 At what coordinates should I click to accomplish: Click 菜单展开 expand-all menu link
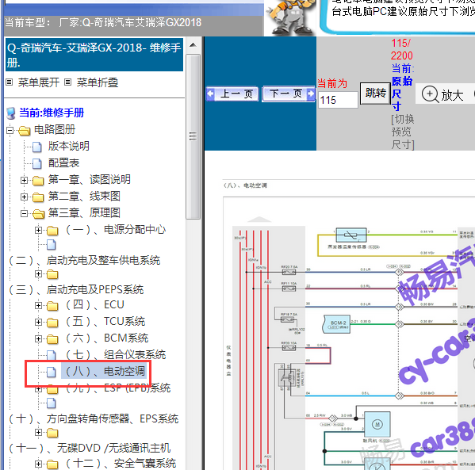pyautogui.click(x=39, y=82)
